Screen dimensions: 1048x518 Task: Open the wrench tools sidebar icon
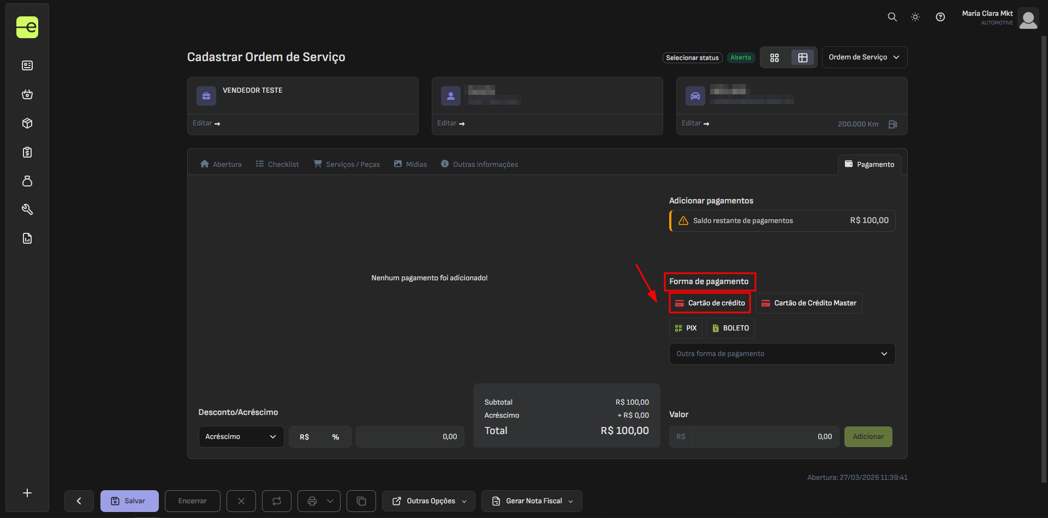point(27,209)
